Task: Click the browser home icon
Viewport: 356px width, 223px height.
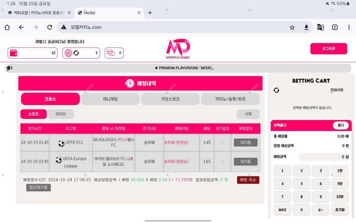Action: pos(7,27)
